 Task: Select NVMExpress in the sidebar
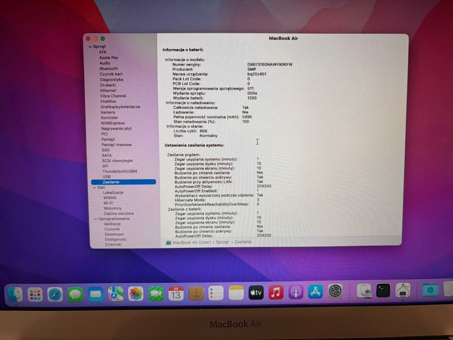113,123
